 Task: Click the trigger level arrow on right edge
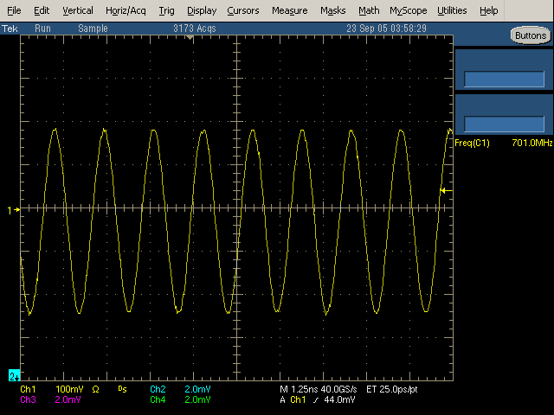(445, 190)
